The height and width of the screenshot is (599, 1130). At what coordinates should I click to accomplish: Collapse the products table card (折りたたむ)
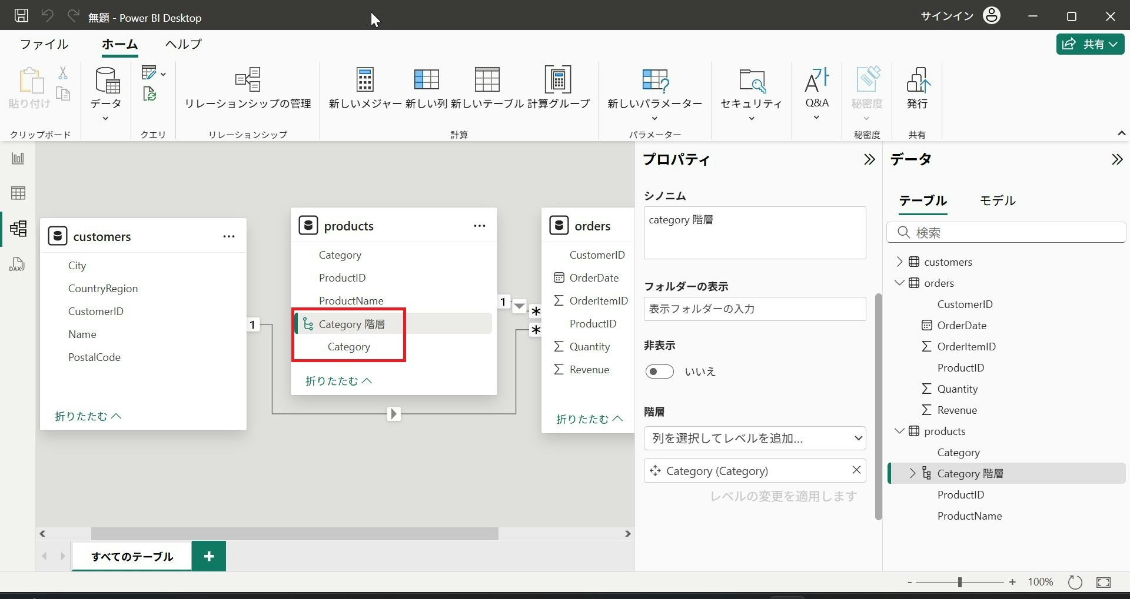pyautogui.click(x=339, y=381)
